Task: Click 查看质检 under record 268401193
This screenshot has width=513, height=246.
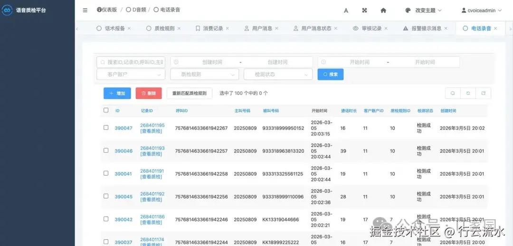Action: 151,154
